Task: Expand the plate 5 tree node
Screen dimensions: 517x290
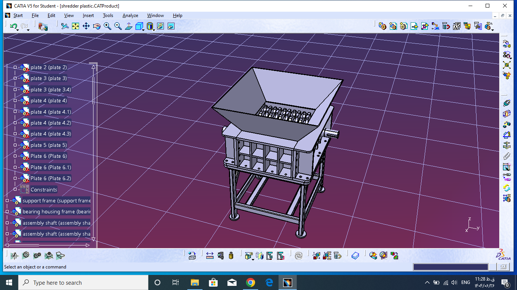Action: [15, 145]
